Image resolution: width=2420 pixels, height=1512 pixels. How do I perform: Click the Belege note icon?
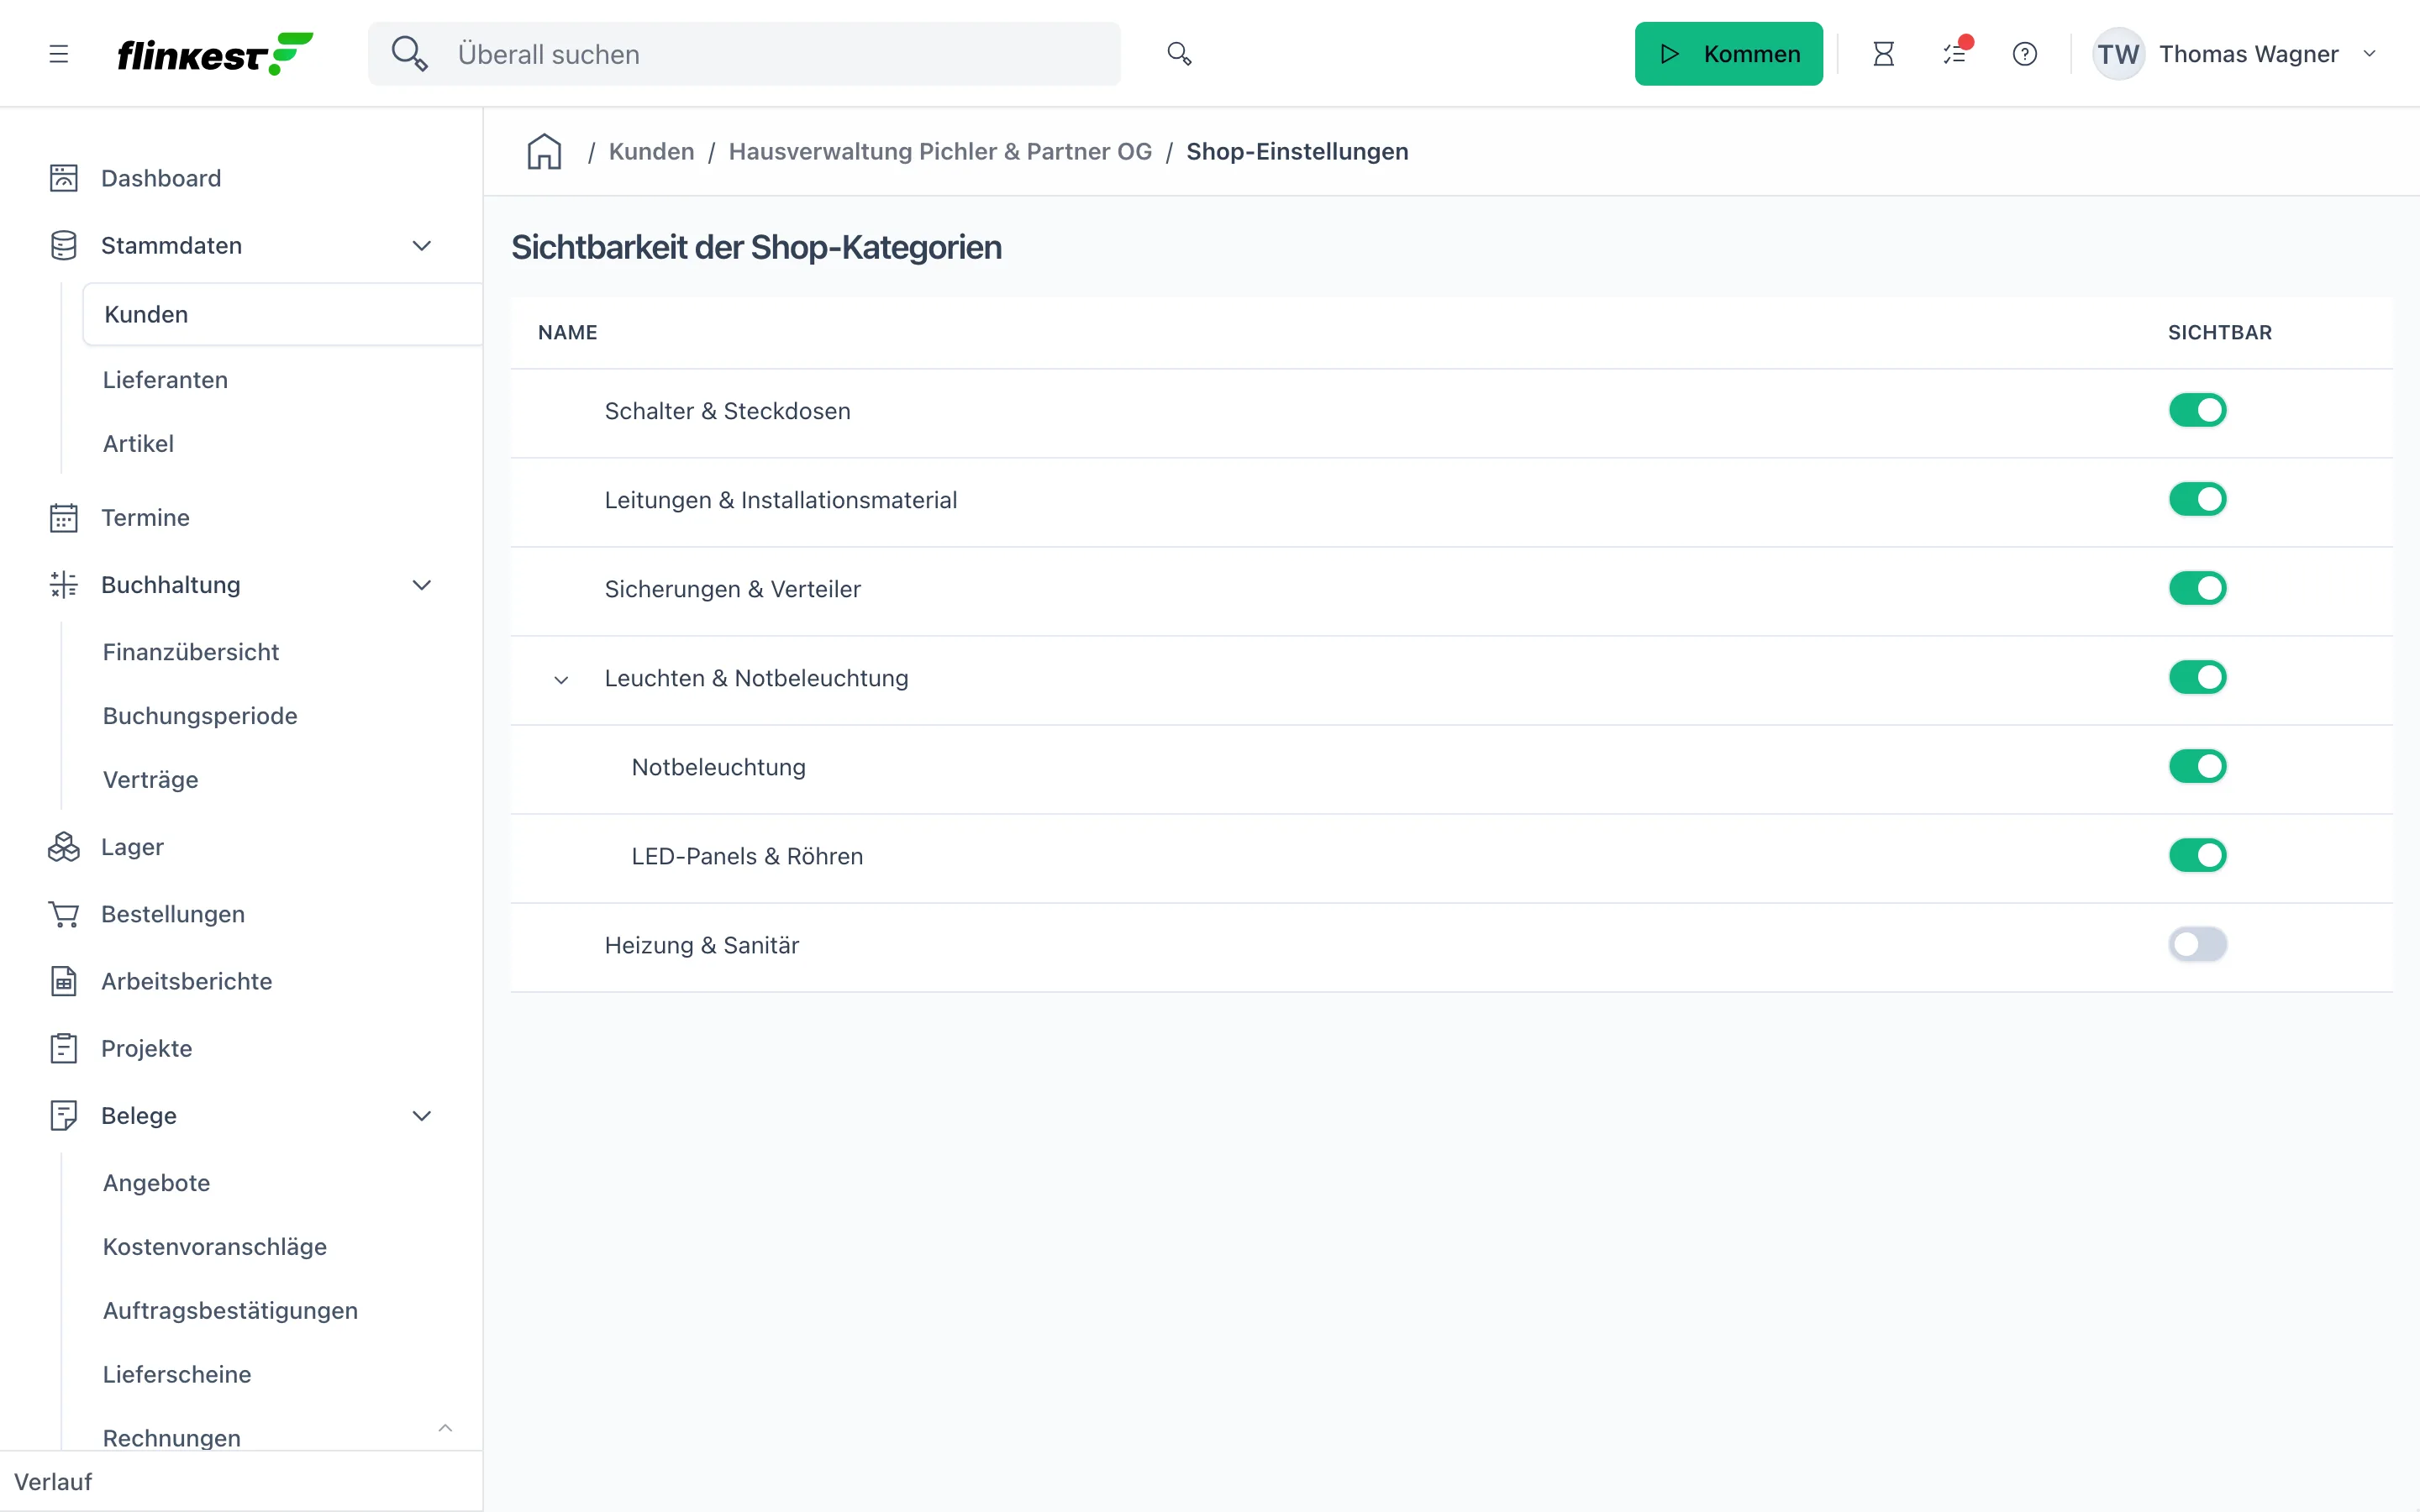(64, 1116)
